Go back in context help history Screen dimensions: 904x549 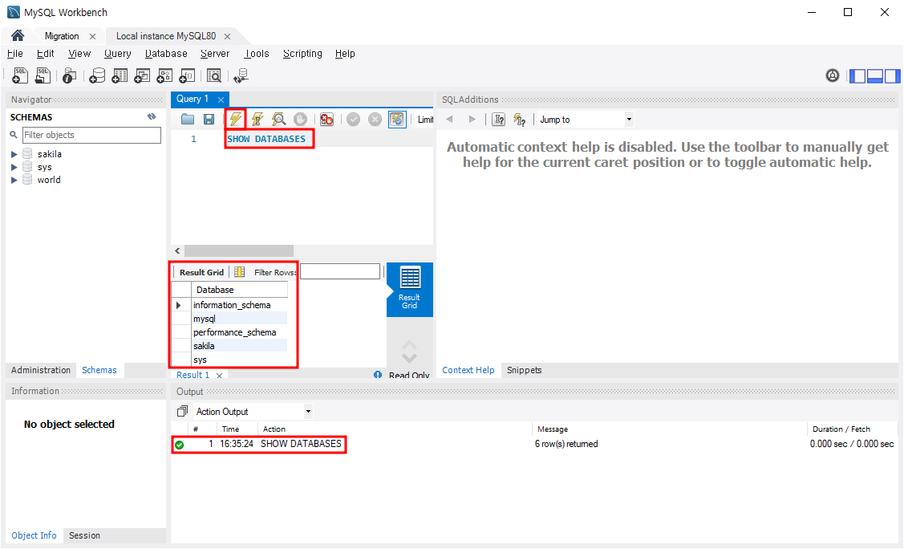pyautogui.click(x=450, y=120)
